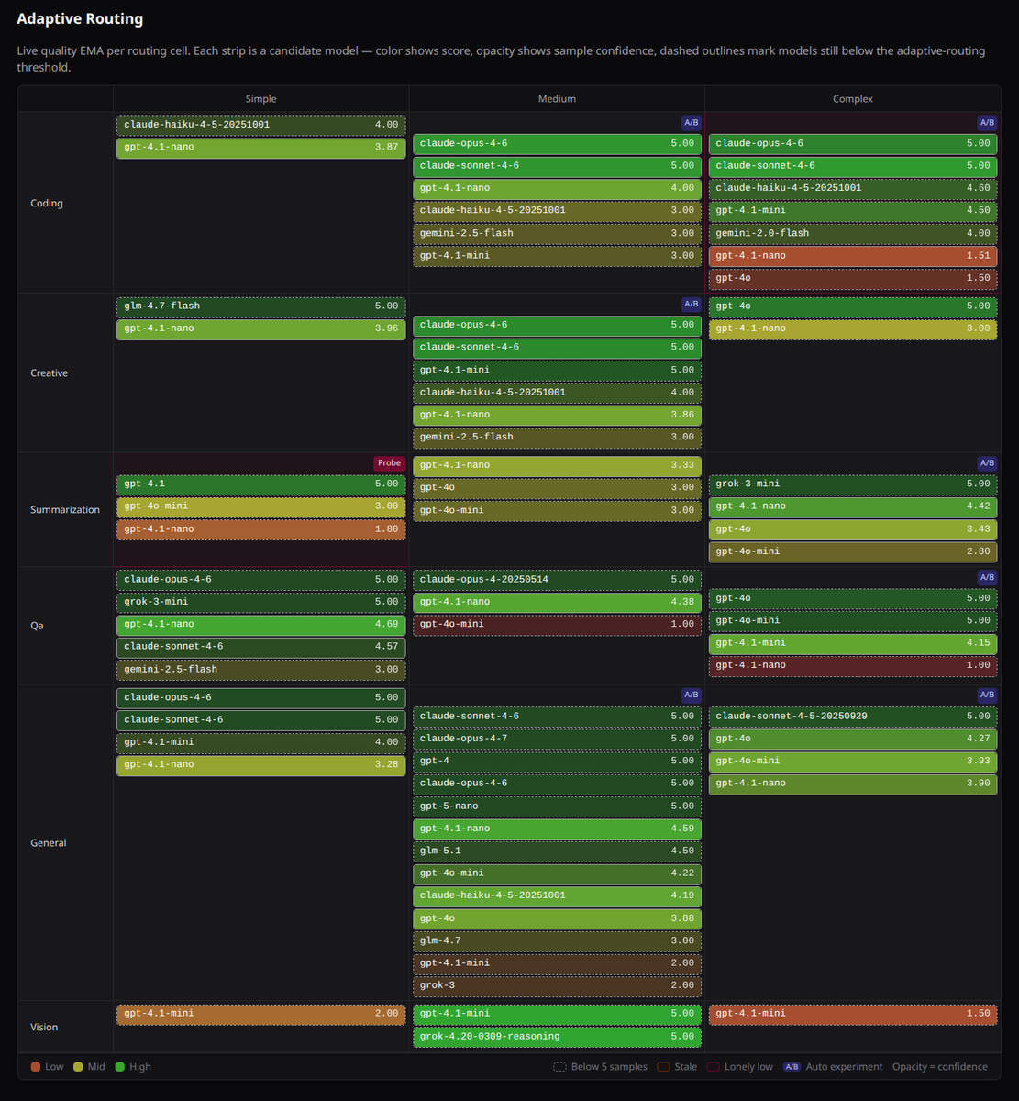Click the Stale legend marker
Viewport: 1019px width, 1101px height.
pos(662,1067)
